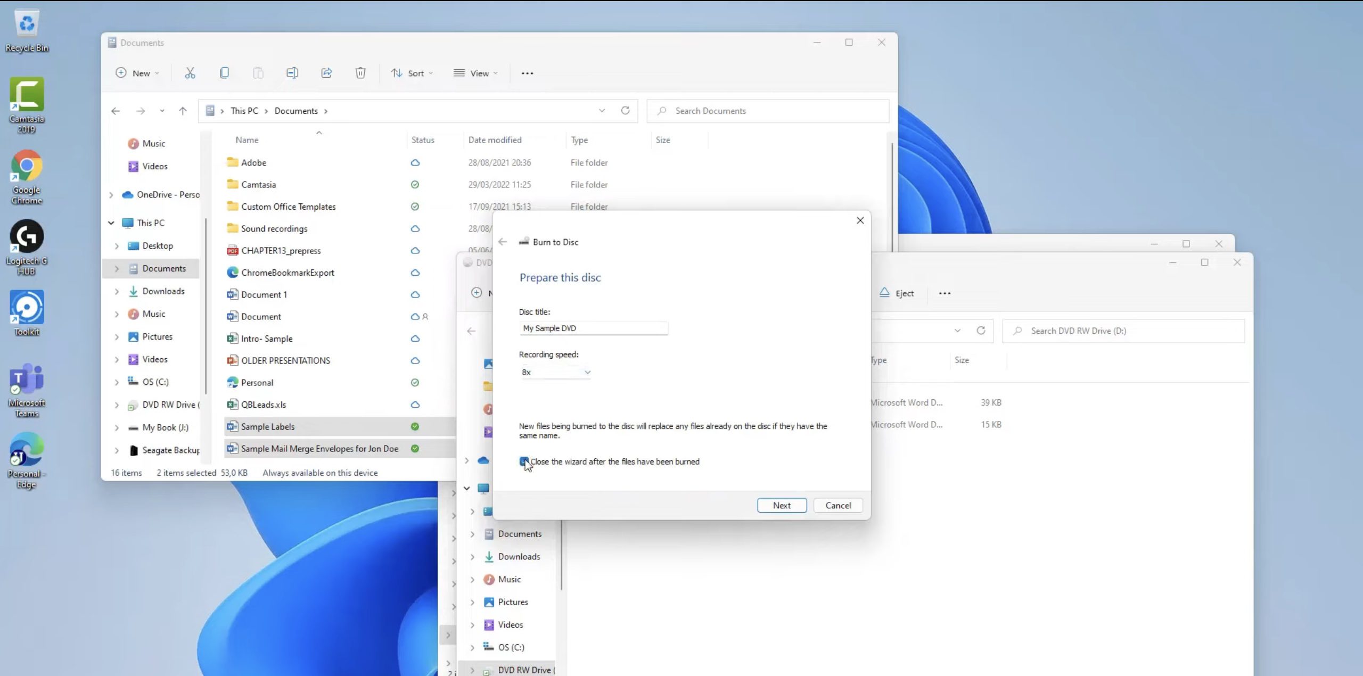Click the Cut scissors icon in Documents toolbar
Image resolution: width=1363 pixels, height=676 pixels.
(190, 73)
